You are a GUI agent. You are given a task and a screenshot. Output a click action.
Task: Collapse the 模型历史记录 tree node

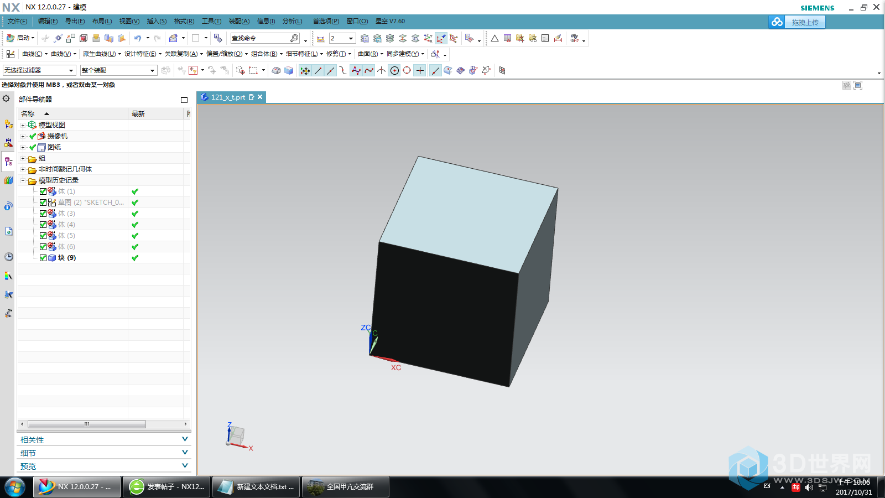pyautogui.click(x=23, y=180)
